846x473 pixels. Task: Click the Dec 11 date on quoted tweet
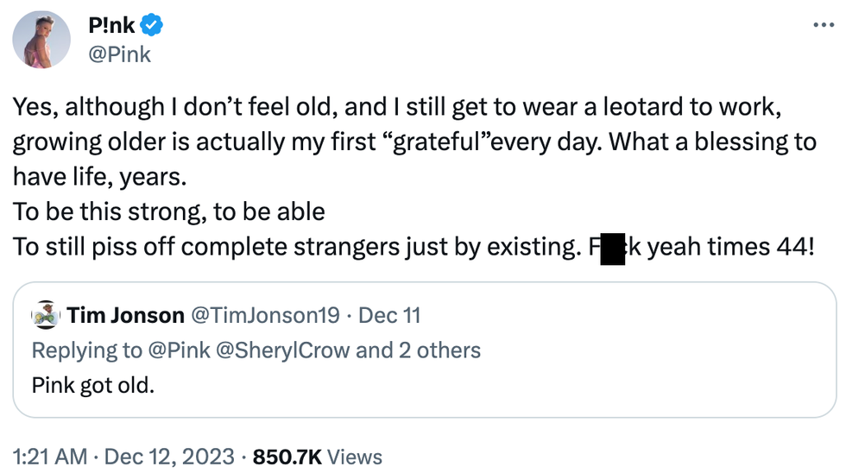389,316
